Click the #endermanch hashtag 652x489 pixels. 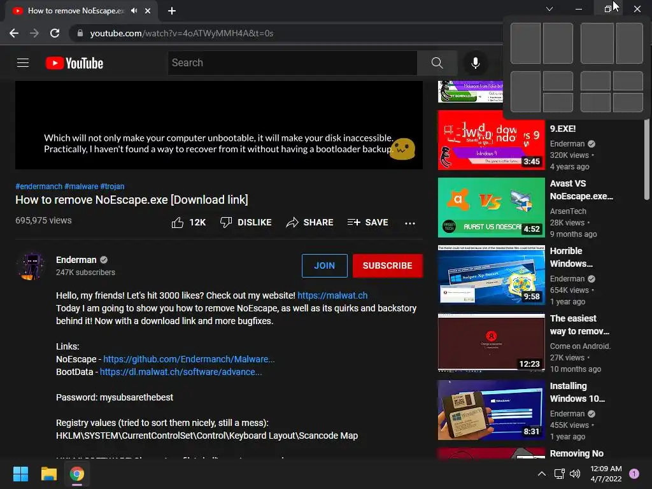39,187
